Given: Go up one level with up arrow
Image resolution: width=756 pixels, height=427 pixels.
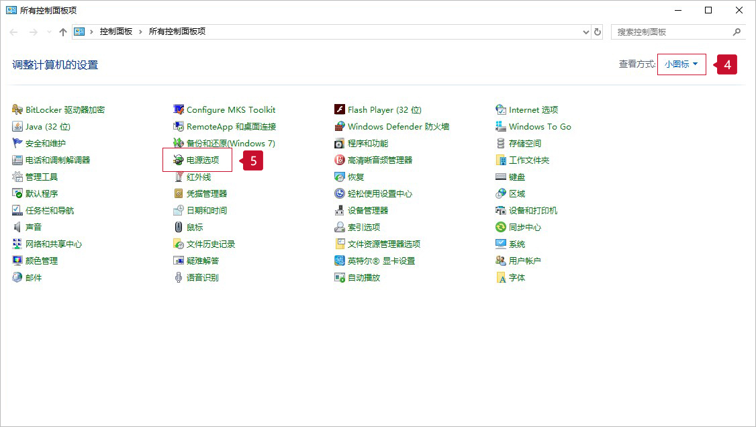Looking at the screenshot, I should [x=63, y=32].
